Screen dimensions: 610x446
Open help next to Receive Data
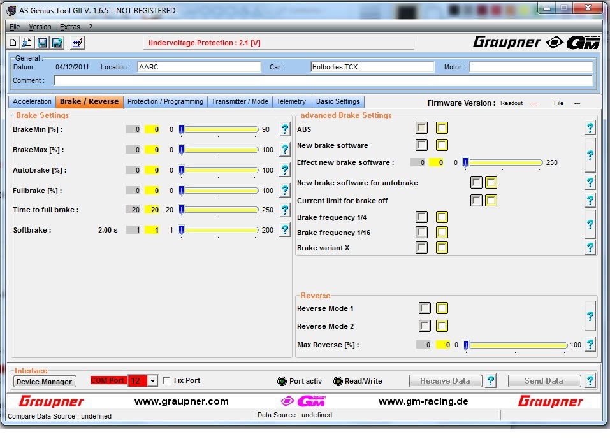click(x=491, y=380)
